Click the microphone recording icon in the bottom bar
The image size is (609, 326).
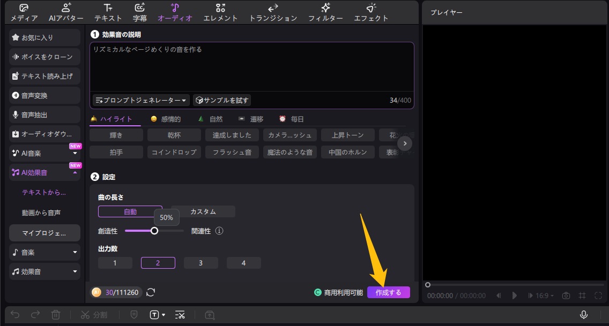tap(583, 315)
